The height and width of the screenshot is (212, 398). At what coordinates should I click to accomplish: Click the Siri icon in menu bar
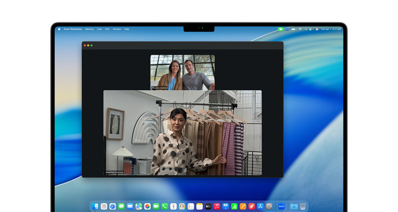point(317,29)
